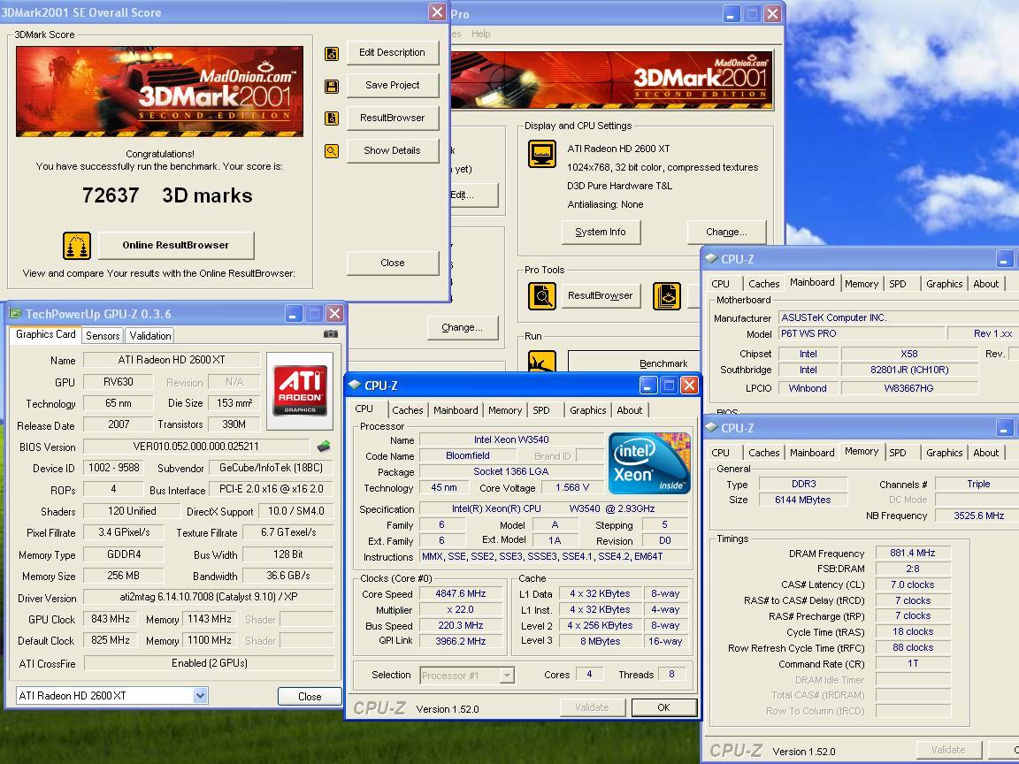Viewport: 1019px width, 764px height.
Task: Click the motherboard model P6T WS PRO
Action: click(862, 334)
